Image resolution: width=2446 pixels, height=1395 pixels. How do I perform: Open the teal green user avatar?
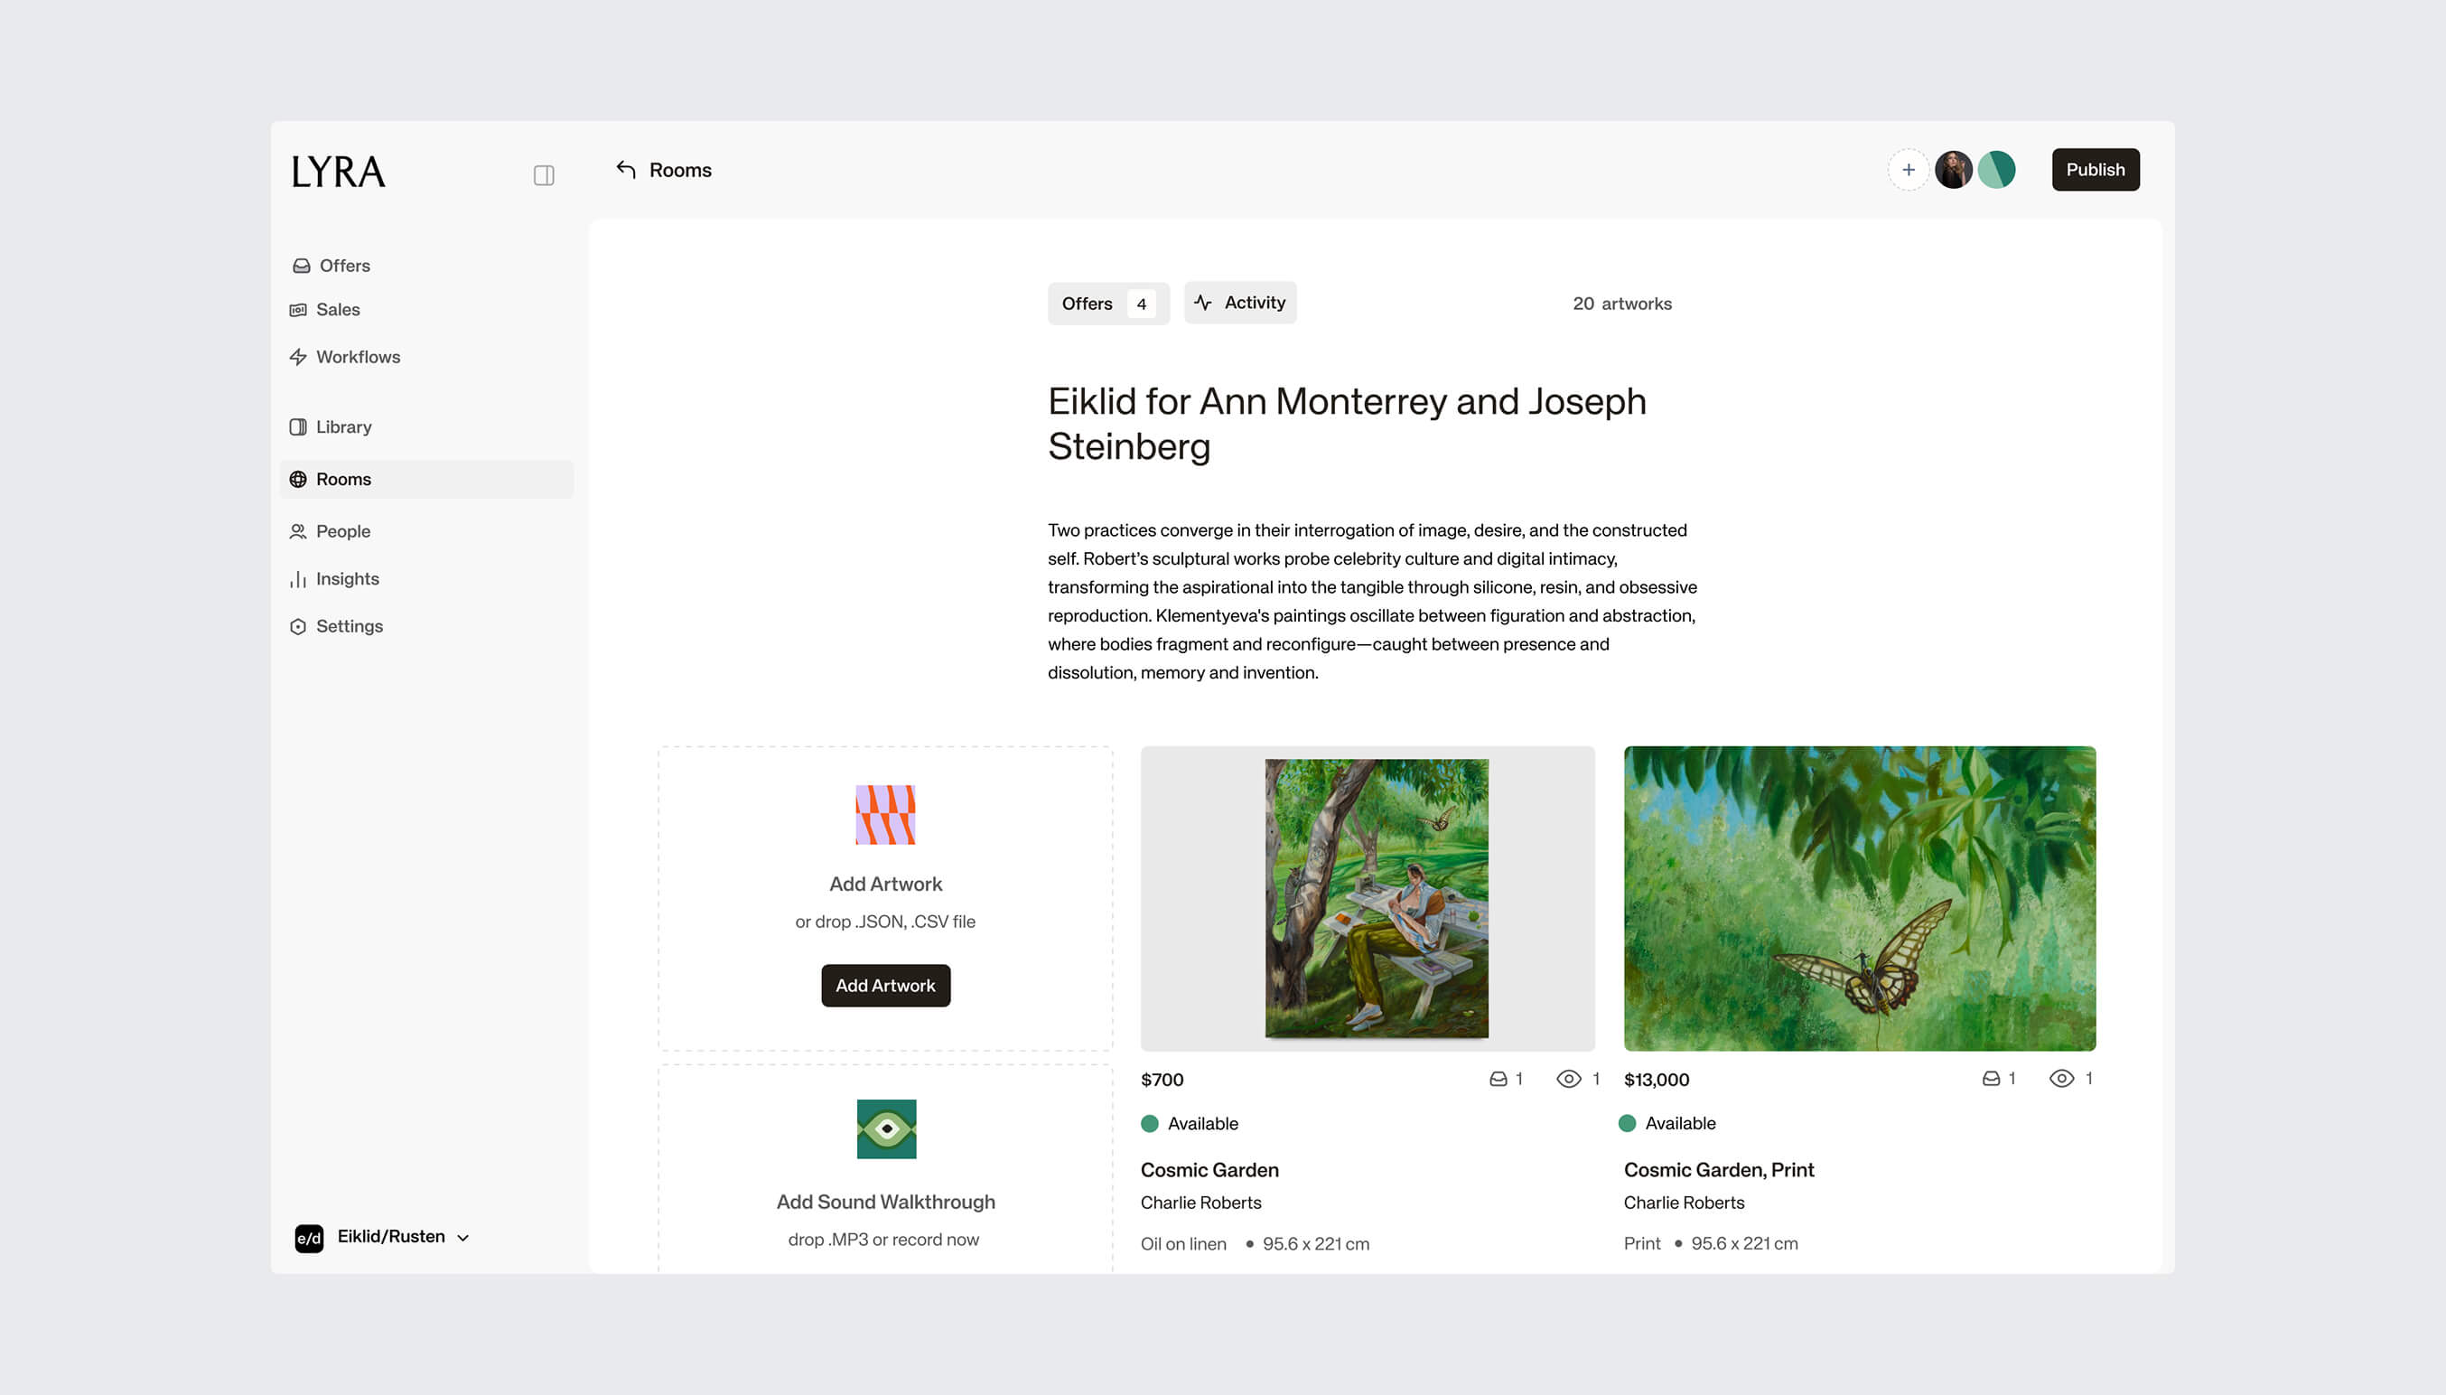(x=1997, y=170)
